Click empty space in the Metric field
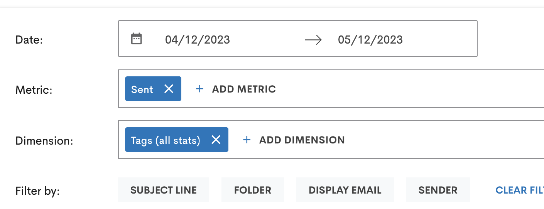544x209 pixels. point(409,89)
